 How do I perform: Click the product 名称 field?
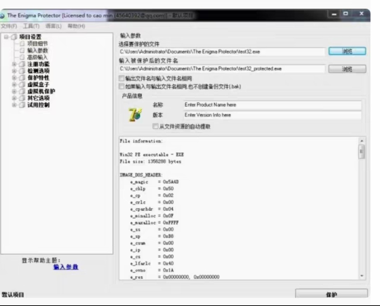[273, 105]
